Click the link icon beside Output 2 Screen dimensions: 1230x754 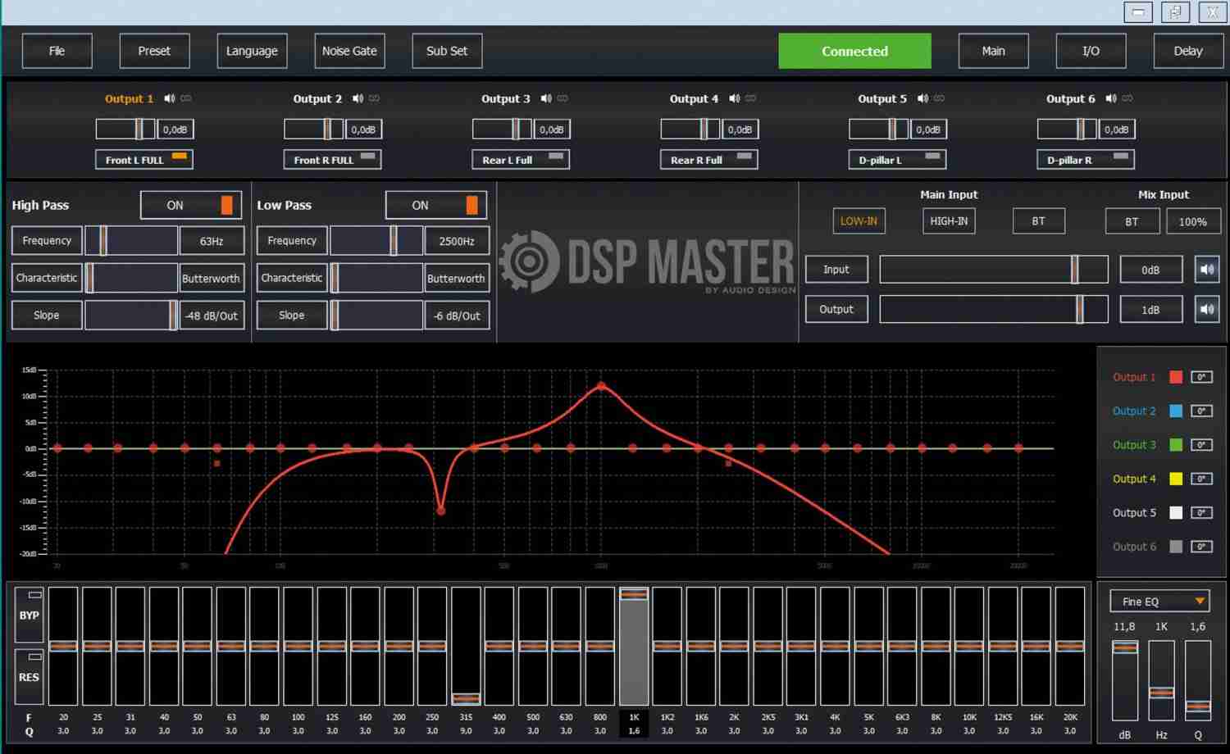[375, 98]
